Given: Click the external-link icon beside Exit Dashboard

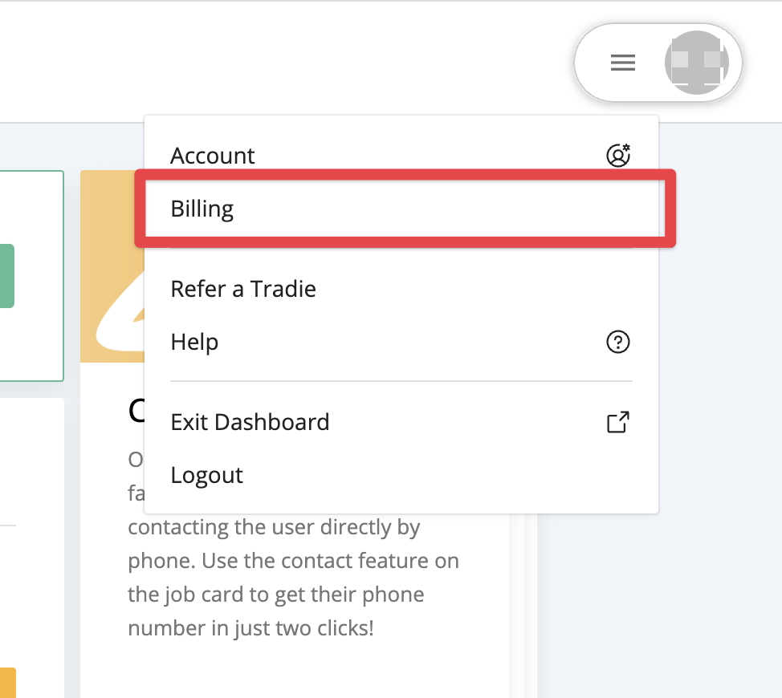Looking at the screenshot, I should tap(617, 422).
